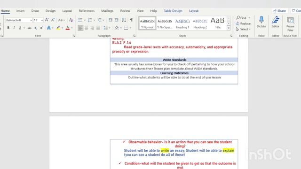Apply the Title style
Image resolution: width=301 pixels, height=169 pixels.
click(x=218, y=23)
